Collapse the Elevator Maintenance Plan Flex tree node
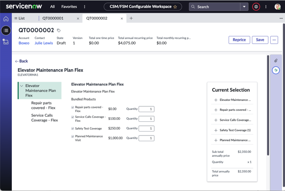The width and height of the screenshot is (285, 191). [x=22, y=86]
